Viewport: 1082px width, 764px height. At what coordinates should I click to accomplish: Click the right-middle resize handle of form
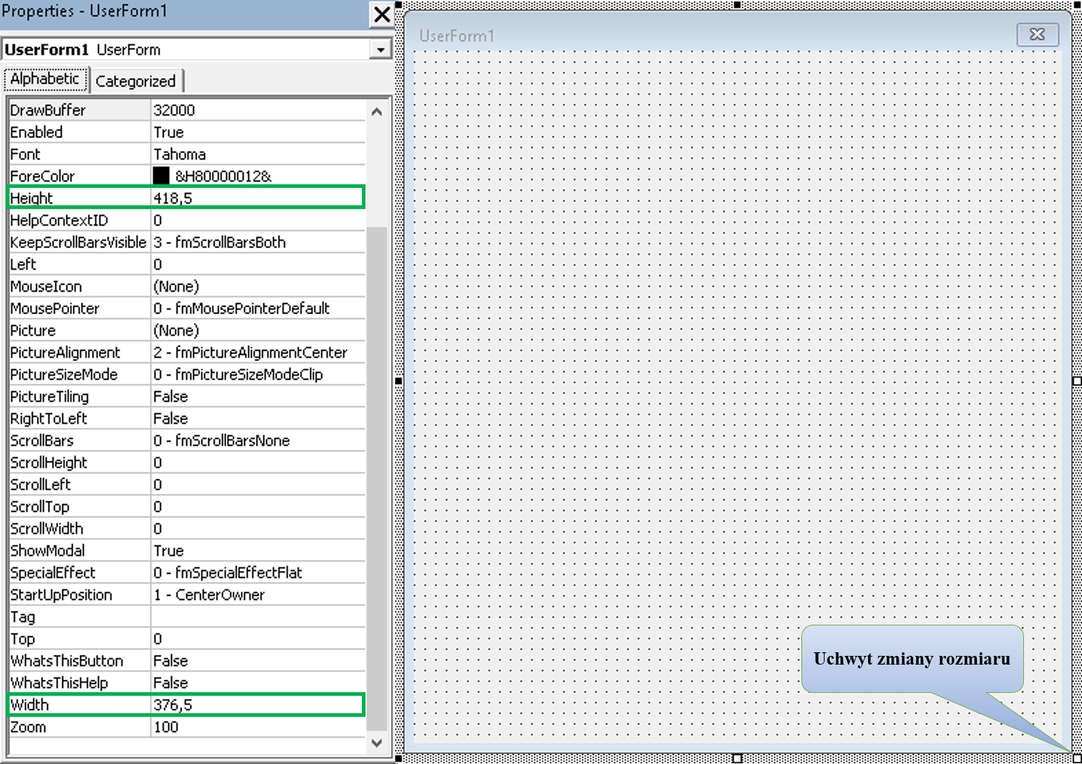pyautogui.click(x=1077, y=381)
